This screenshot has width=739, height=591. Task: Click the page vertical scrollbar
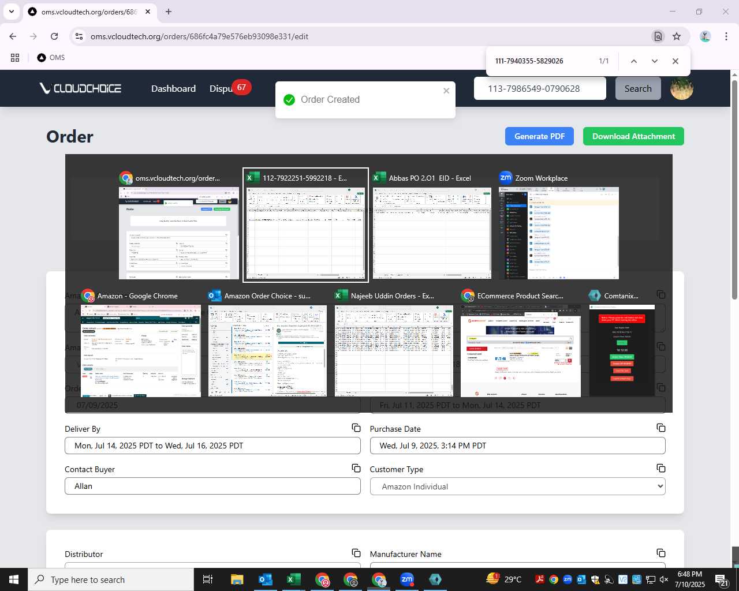point(735,190)
